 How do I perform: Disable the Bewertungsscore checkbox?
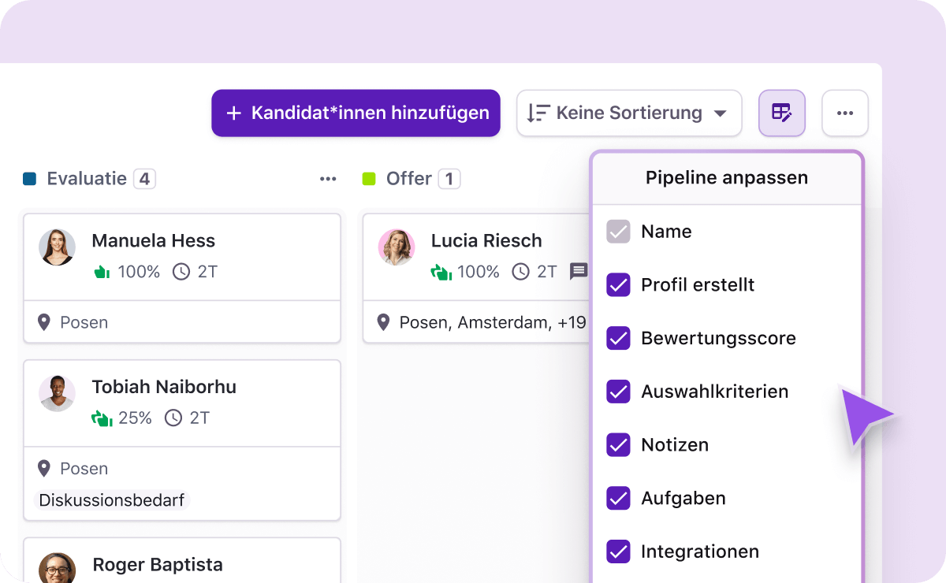click(x=619, y=337)
